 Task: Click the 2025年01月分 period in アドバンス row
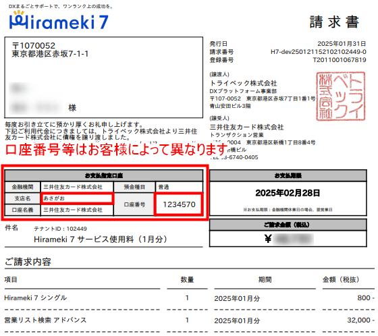[237, 320]
